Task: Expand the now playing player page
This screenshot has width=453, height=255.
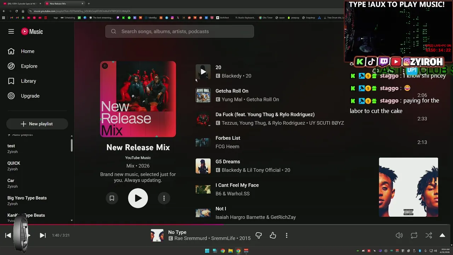Action: [x=442, y=235]
